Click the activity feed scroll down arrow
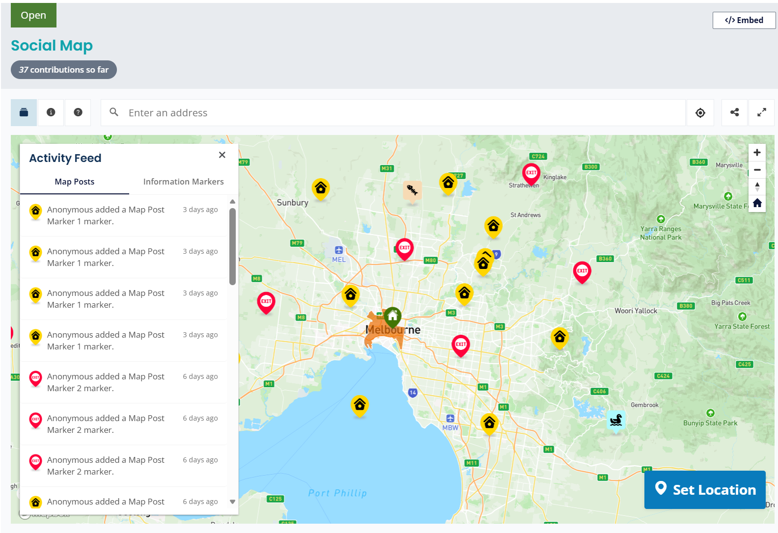The width and height of the screenshot is (778, 533). tap(232, 502)
